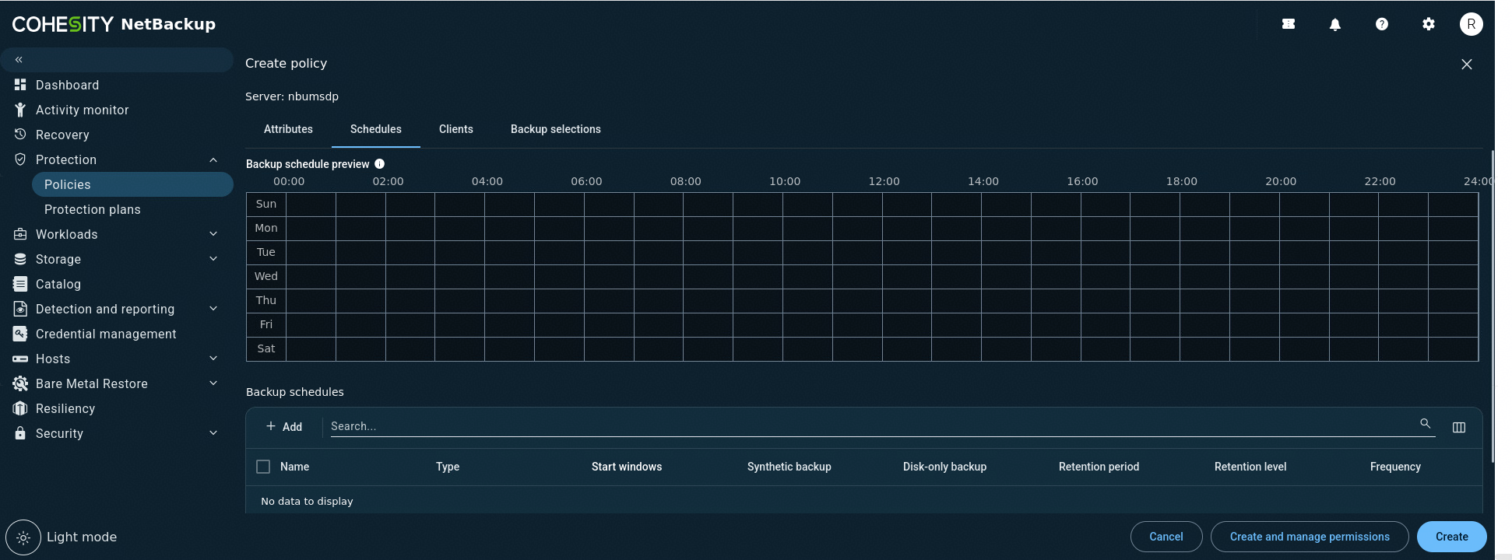
Task: Expand Detection and reporting chevron
Action: 213,309
